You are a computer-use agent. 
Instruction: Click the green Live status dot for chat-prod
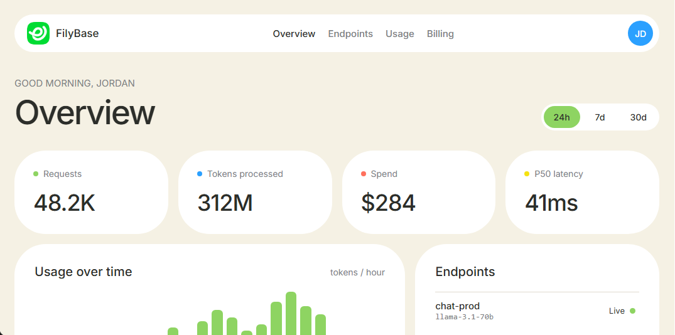click(632, 311)
